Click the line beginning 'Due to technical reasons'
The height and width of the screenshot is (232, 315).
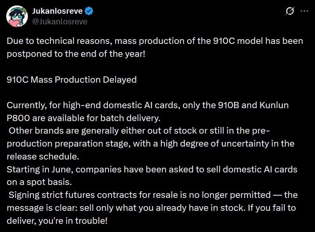pos(155,41)
